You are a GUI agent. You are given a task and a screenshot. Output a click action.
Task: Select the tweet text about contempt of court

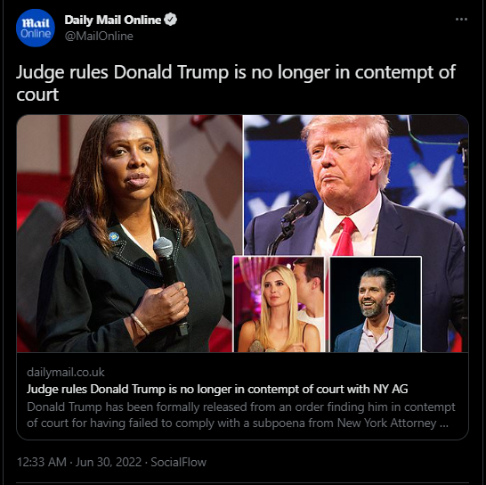click(x=236, y=83)
